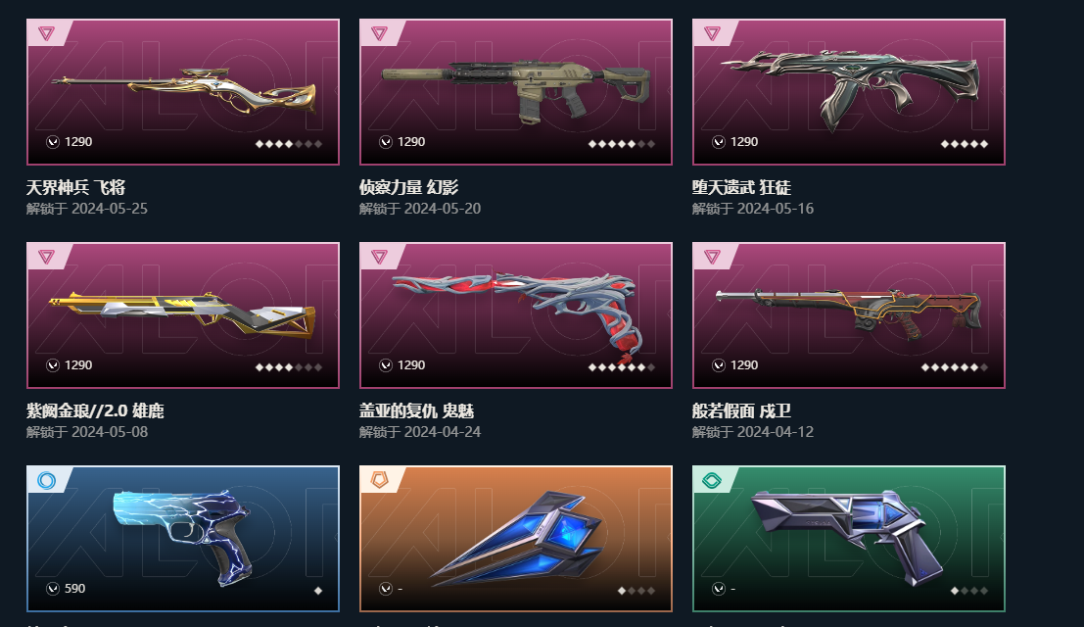This screenshot has height=627, width=1084.
Task: Click the tier badge on 般若假面 戍卫 card
Action: point(712,257)
